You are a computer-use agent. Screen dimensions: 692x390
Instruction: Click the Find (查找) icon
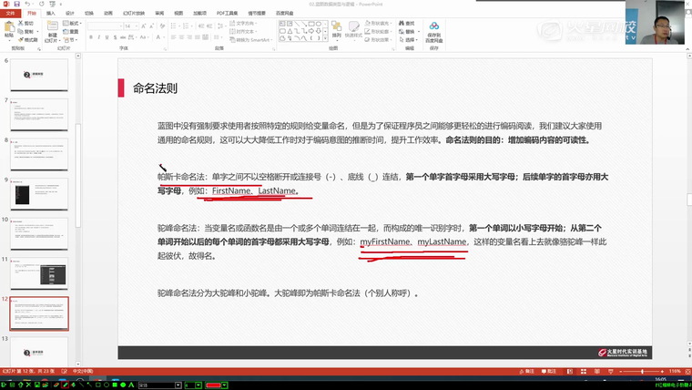pyautogui.click(x=404, y=22)
